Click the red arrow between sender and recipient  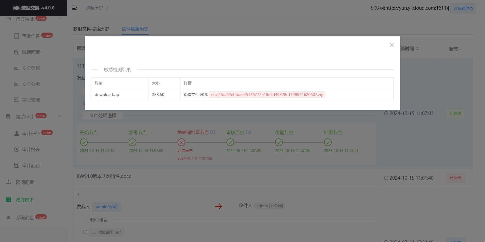(x=219, y=206)
